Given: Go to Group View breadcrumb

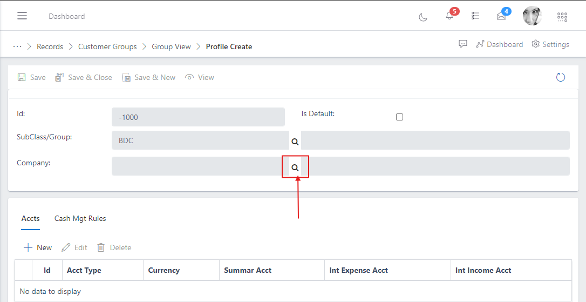Looking at the screenshot, I should pos(171,47).
